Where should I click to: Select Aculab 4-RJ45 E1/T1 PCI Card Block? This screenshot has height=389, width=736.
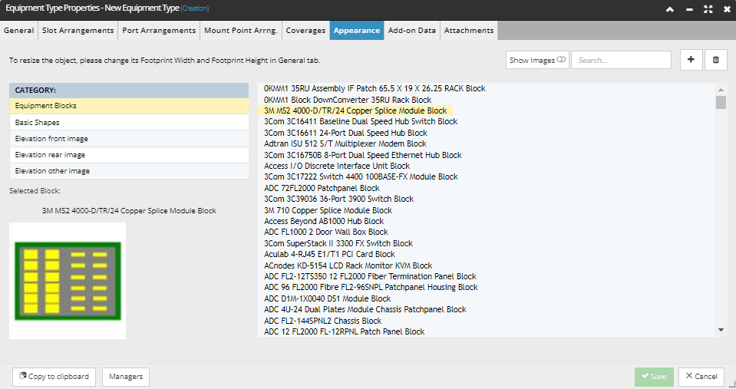[x=329, y=254]
